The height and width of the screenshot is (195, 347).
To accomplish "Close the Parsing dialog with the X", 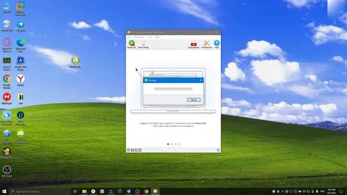I will tap(201, 80).
